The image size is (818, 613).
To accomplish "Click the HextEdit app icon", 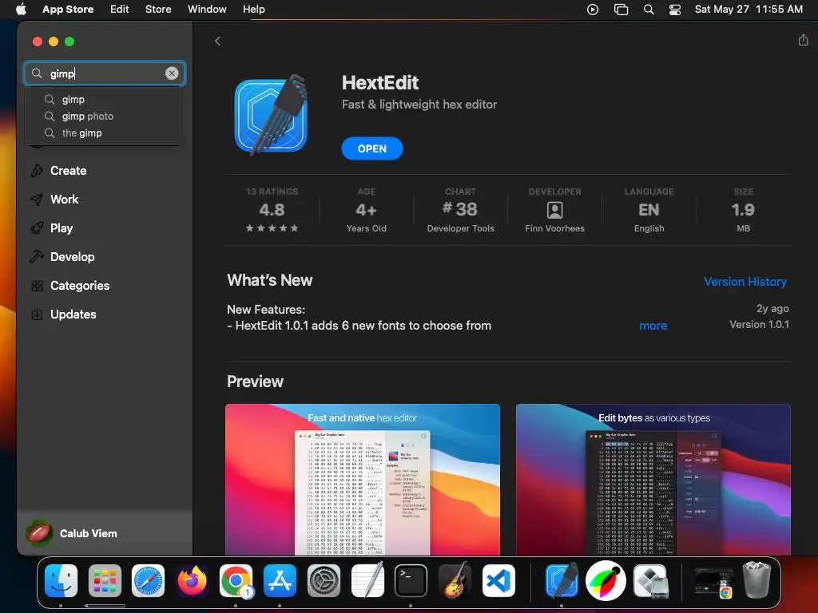I will [x=272, y=115].
